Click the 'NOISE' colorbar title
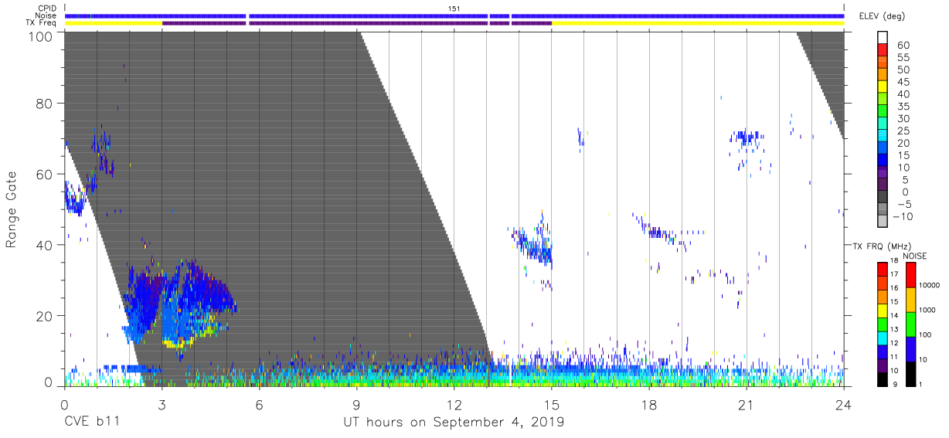Viewport: 949px width, 438px height. pos(913,256)
